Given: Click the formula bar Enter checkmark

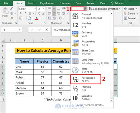Looking at the screenshot, I should 40,30.
